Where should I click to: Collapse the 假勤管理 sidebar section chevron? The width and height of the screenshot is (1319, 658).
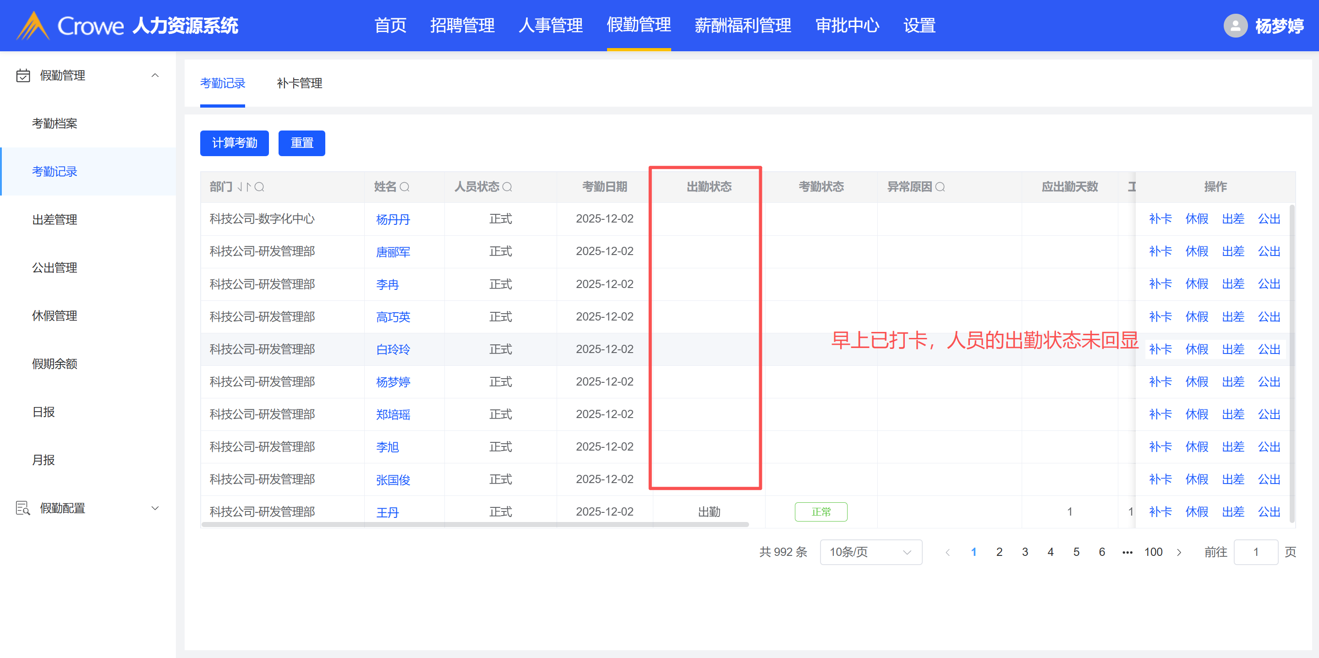(155, 75)
